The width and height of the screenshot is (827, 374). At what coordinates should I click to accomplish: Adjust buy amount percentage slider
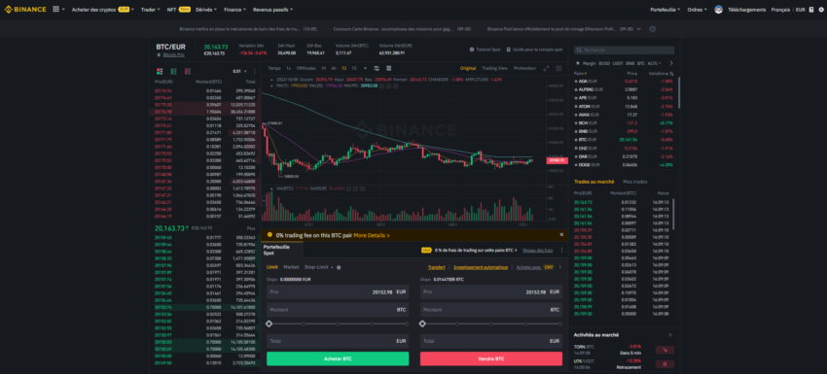(x=338, y=323)
